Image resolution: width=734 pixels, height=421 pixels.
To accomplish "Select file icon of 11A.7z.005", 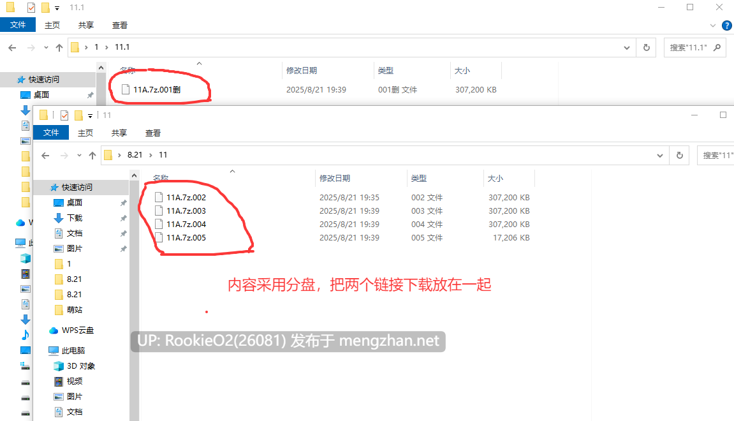I will click(x=159, y=237).
